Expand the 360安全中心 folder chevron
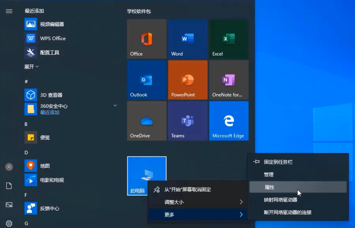355x228 pixels. coord(115,105)
